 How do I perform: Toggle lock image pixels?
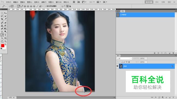point(124,62)
